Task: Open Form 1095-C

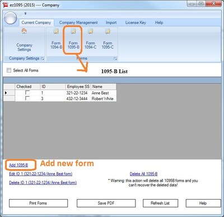Action: pos(108,39)
